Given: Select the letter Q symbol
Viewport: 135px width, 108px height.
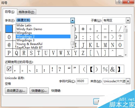Looking at the screenshot, I should click(x=16, y=53).
